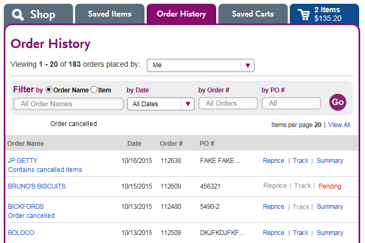Image resolution: width=365 pixels, height=243 pixels.
Task: Focus the All Order Names input field
Action: coord(69,104)
